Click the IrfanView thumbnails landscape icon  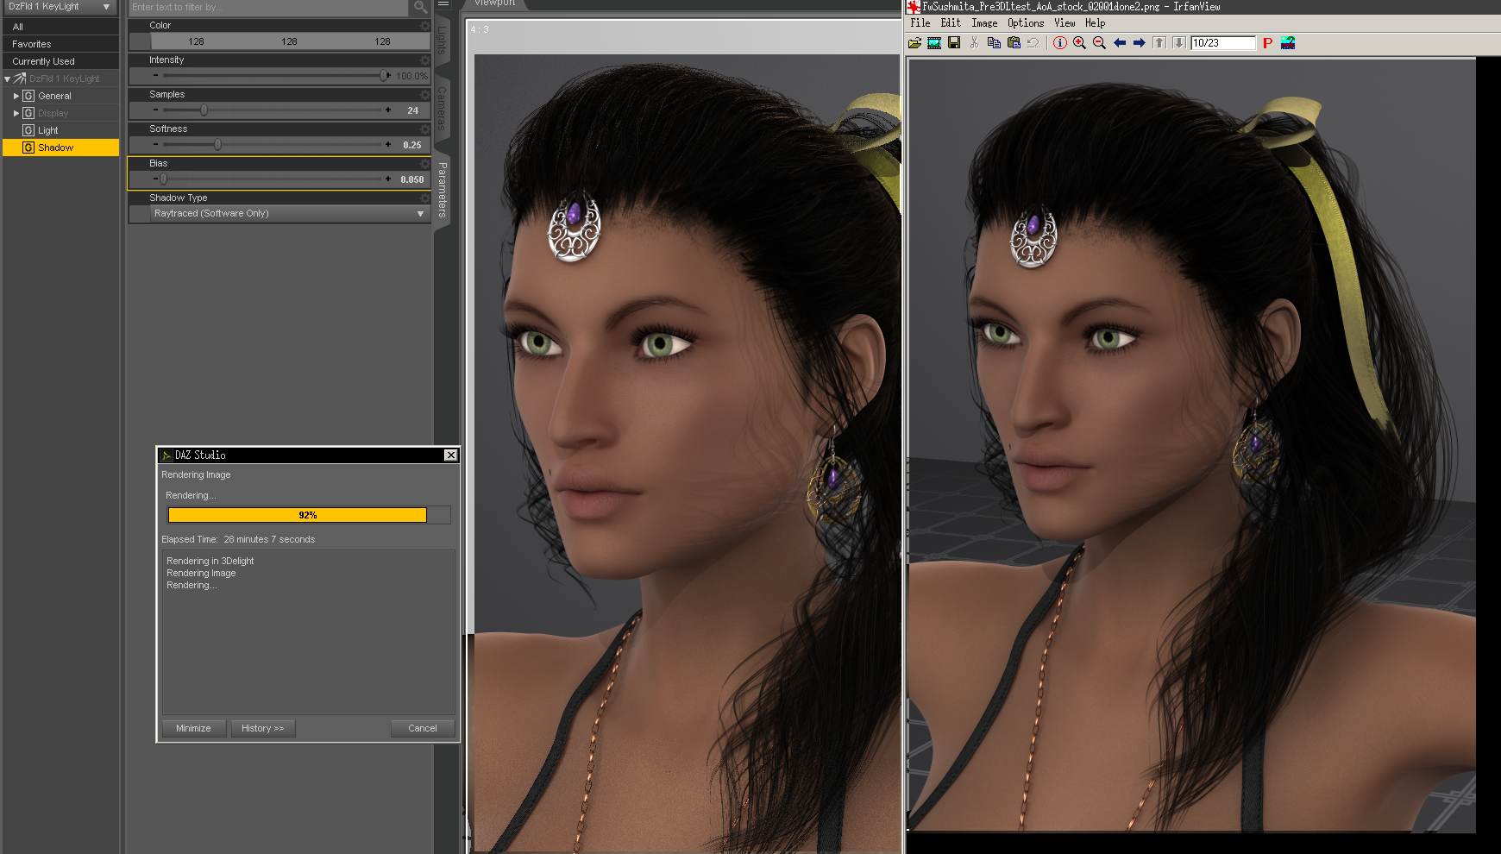[x=1288, y=43]
